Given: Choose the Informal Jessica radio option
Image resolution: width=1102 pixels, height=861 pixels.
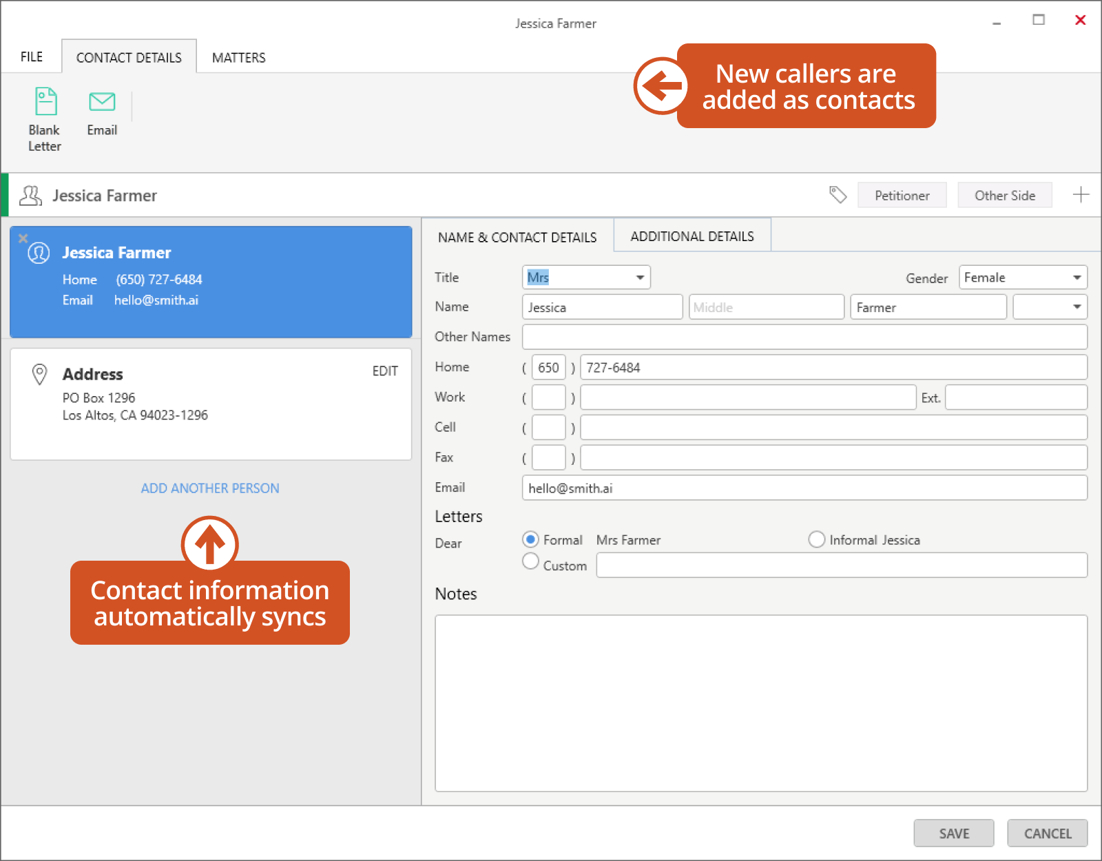Looking at the screenshot, I should 817,539.
